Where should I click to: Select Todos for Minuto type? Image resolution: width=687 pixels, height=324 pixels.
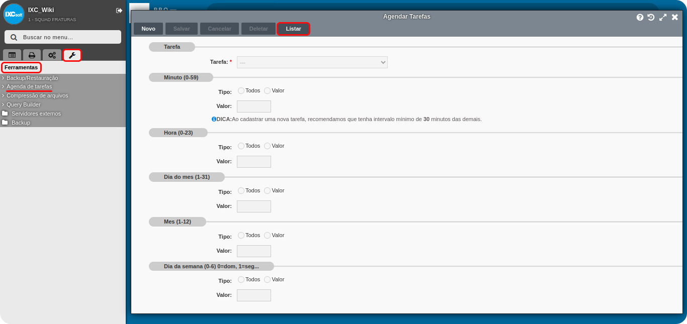[x=241, y=91]
